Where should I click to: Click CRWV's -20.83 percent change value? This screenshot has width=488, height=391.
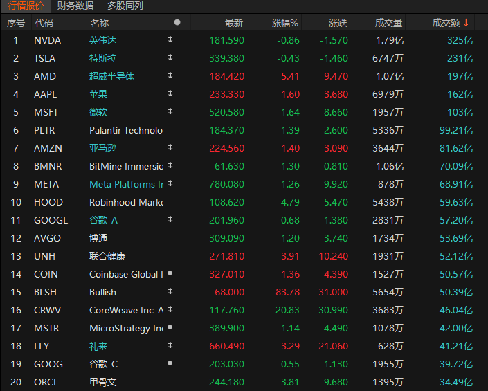(285, 311)
